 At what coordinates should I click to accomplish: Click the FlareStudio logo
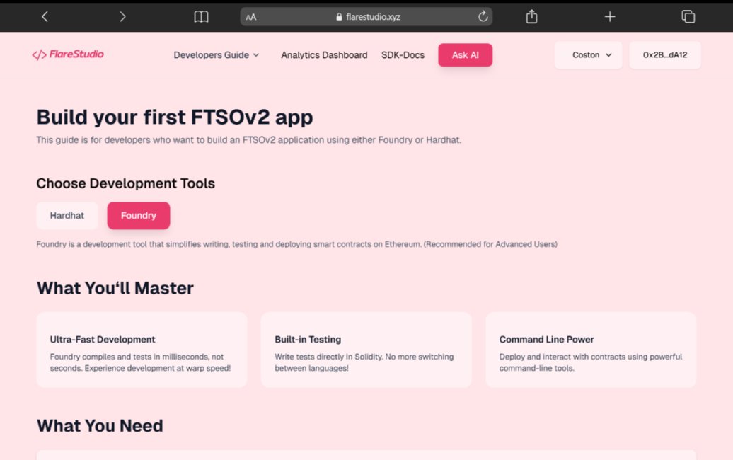[68, 54]
